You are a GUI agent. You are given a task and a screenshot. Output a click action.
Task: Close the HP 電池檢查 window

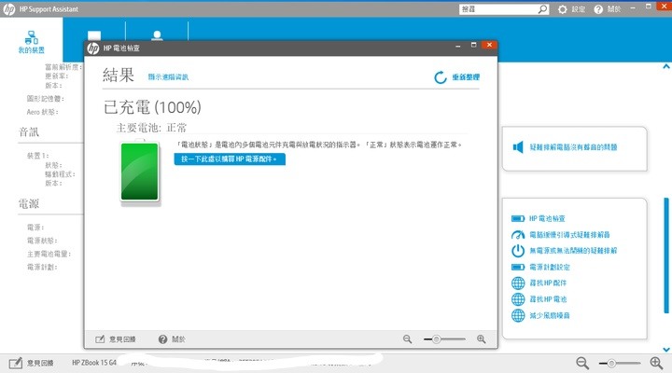point(489,45)
